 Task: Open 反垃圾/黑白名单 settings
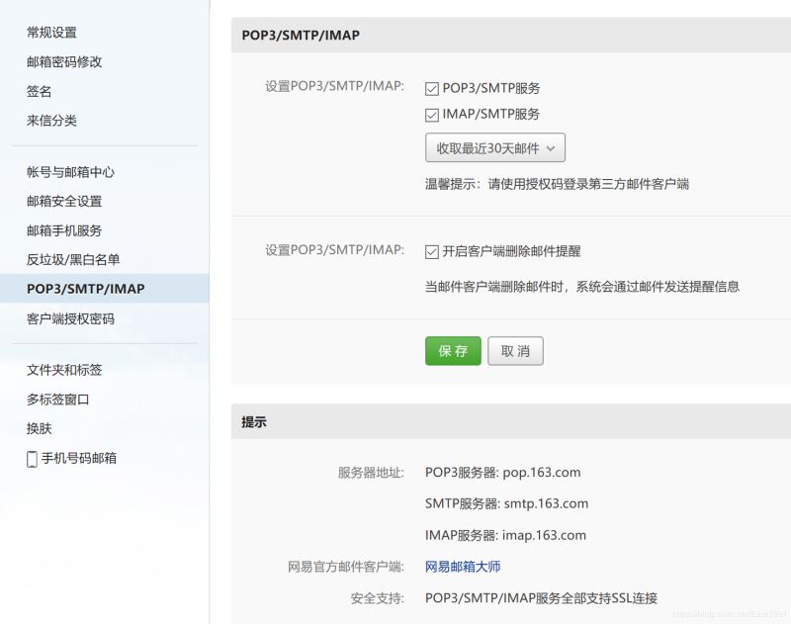coord(73,260)
